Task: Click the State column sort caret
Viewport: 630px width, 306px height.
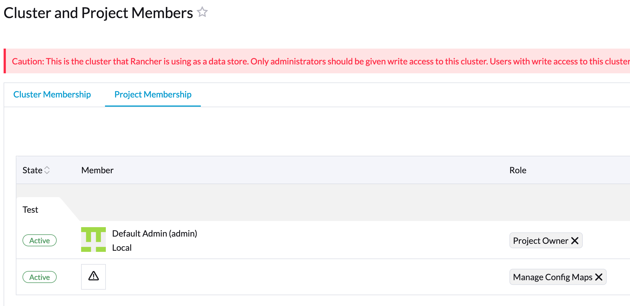Action: tap(47, 170)
